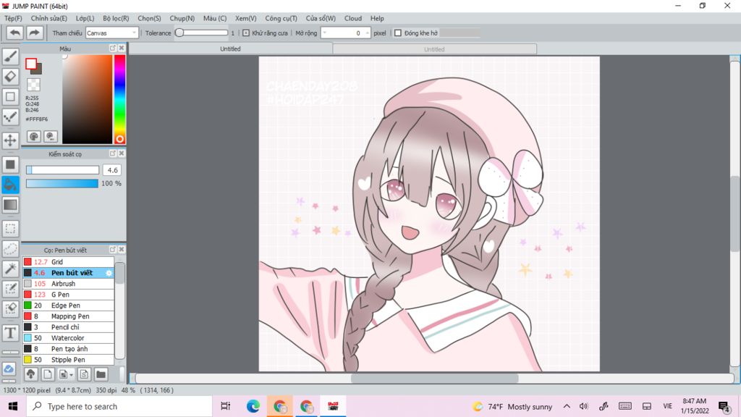The height and width of the screenshot is (417, 741).
Task: Undock the Cọ brush list panel
Action: click(x=112, y=250)
